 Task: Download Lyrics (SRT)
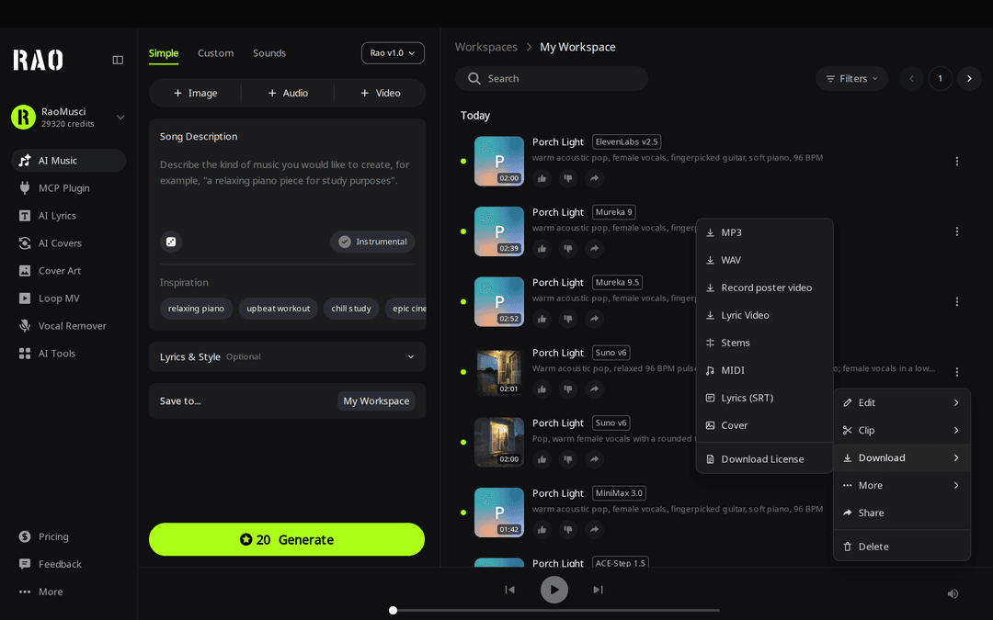point(764,398)
